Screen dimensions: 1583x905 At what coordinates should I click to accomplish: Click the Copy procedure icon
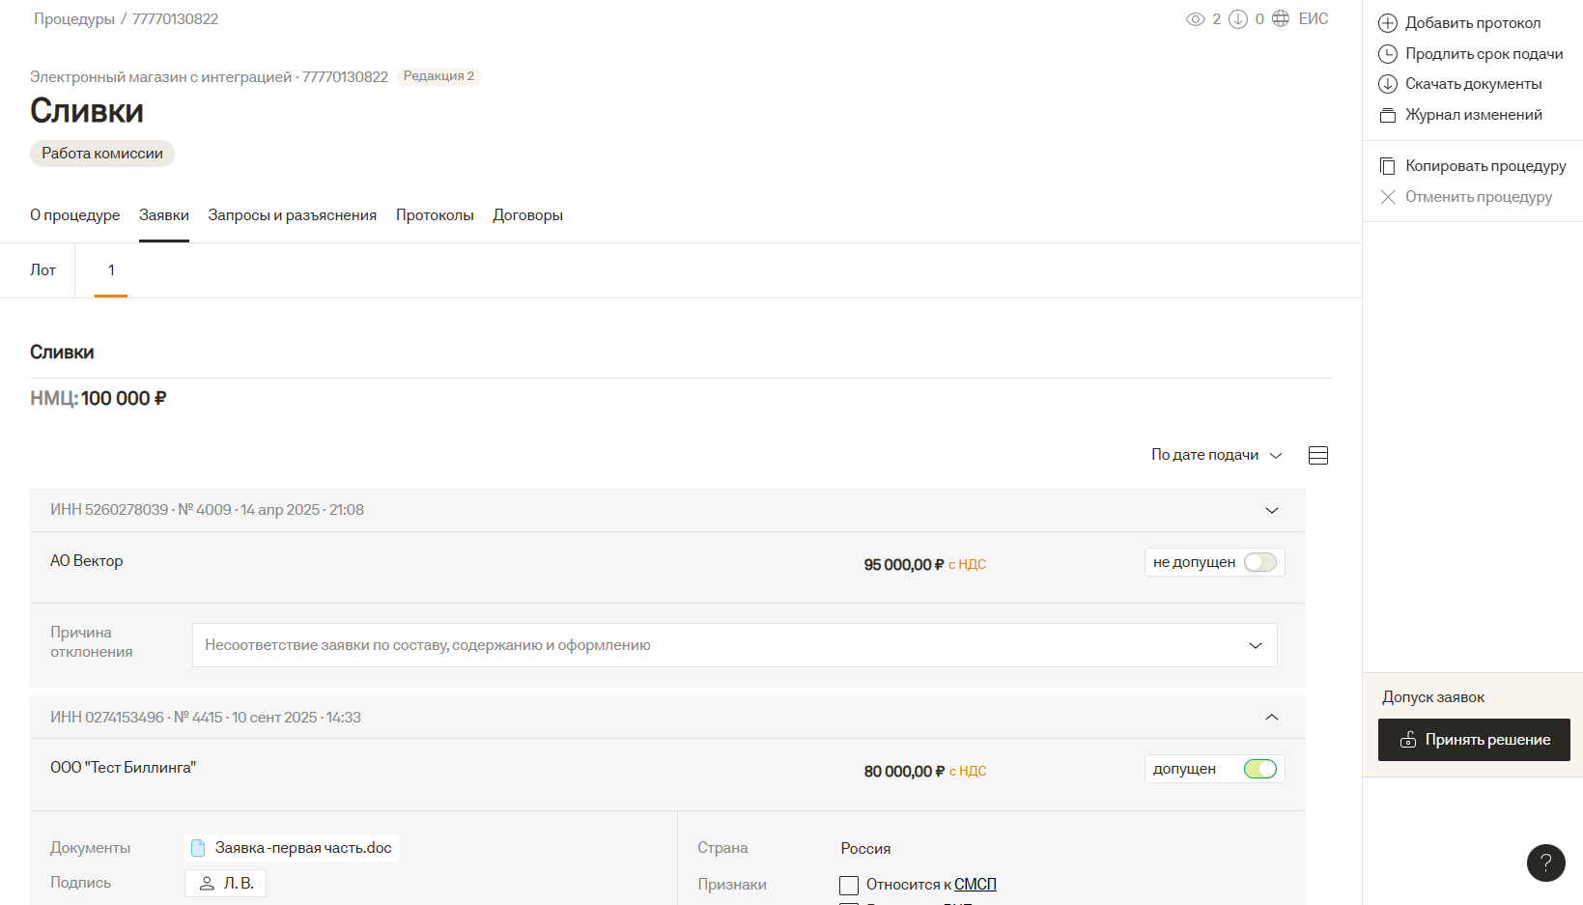tap(1388, 166)
